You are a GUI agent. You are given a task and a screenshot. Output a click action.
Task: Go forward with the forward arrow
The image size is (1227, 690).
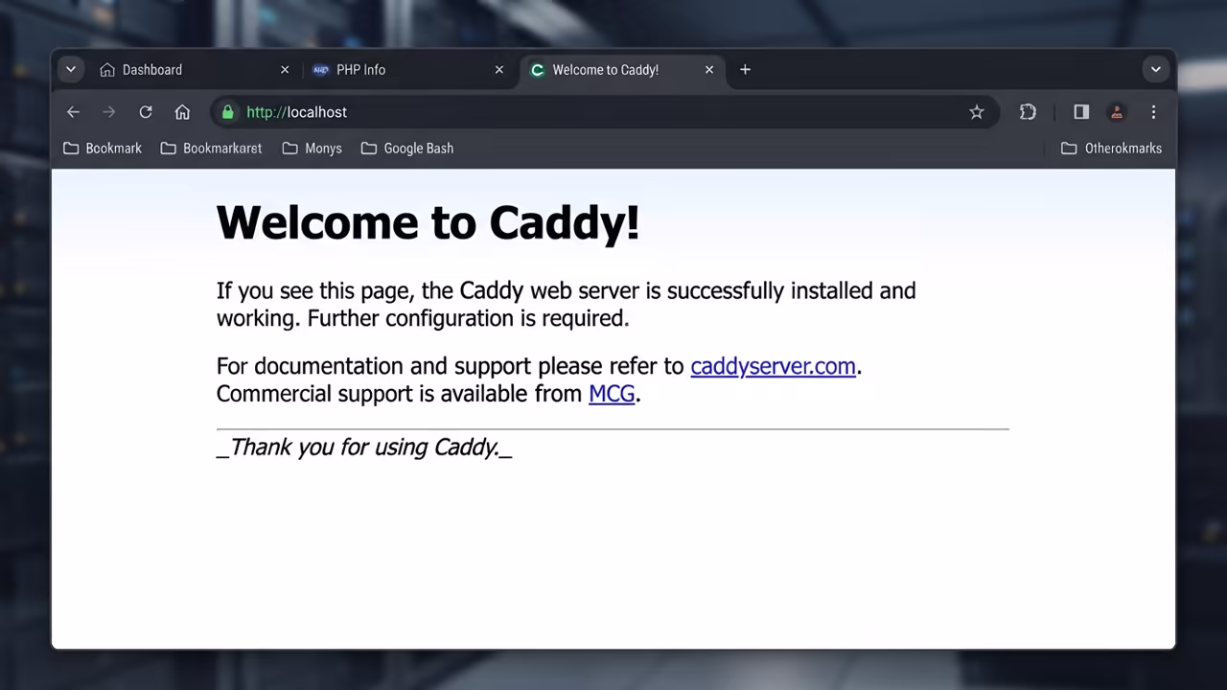109,112
